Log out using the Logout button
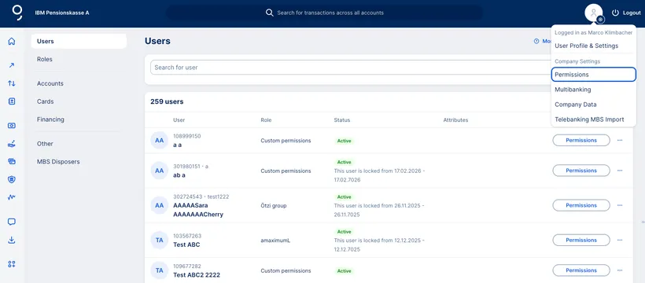The width and height of the screenshot is (645, 283). [x=626, y=13]
